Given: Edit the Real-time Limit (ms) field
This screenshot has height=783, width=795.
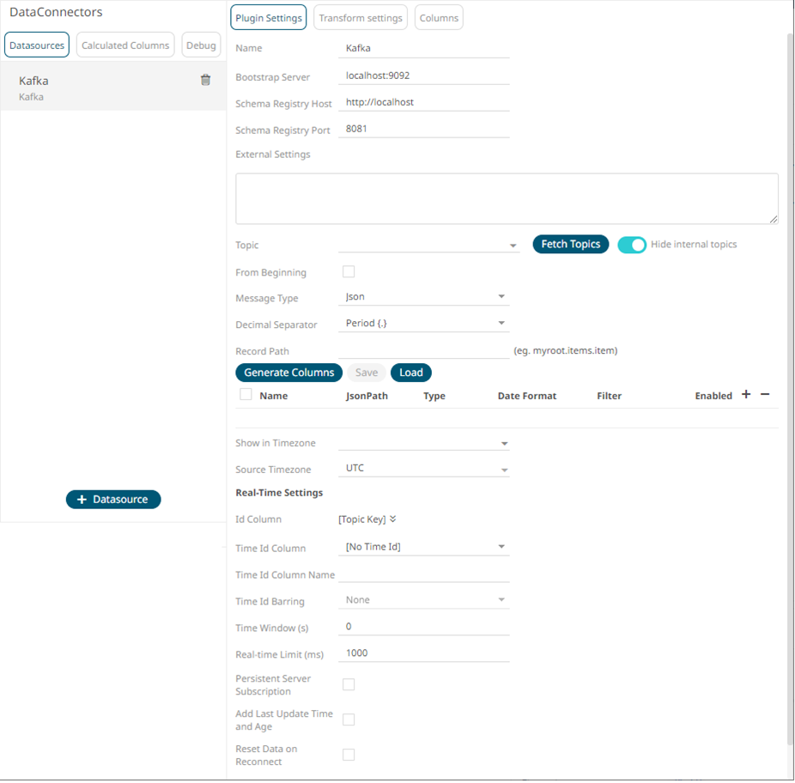Looking at the screenshot, I should point(424,653).
